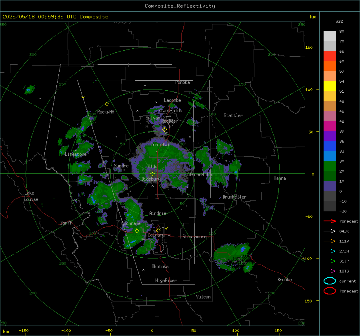Click the orange 111V arrow symbol
Viewport: 360px width, 336px height.
coord(330,241)
